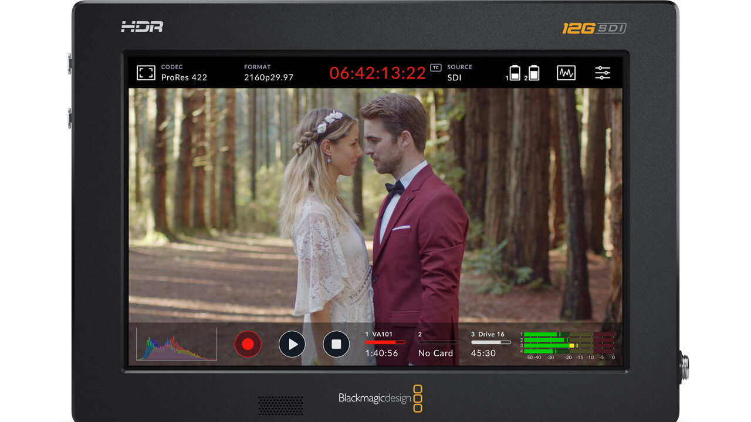Viewport: 751px width, 422px height.
Task: Tap the battery 1 level icon
Action: point(515,73)
